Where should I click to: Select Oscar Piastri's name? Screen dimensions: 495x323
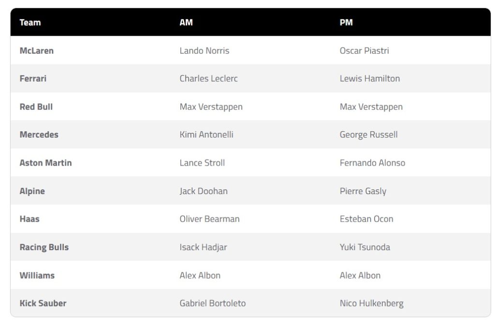[x=364, y=51]
